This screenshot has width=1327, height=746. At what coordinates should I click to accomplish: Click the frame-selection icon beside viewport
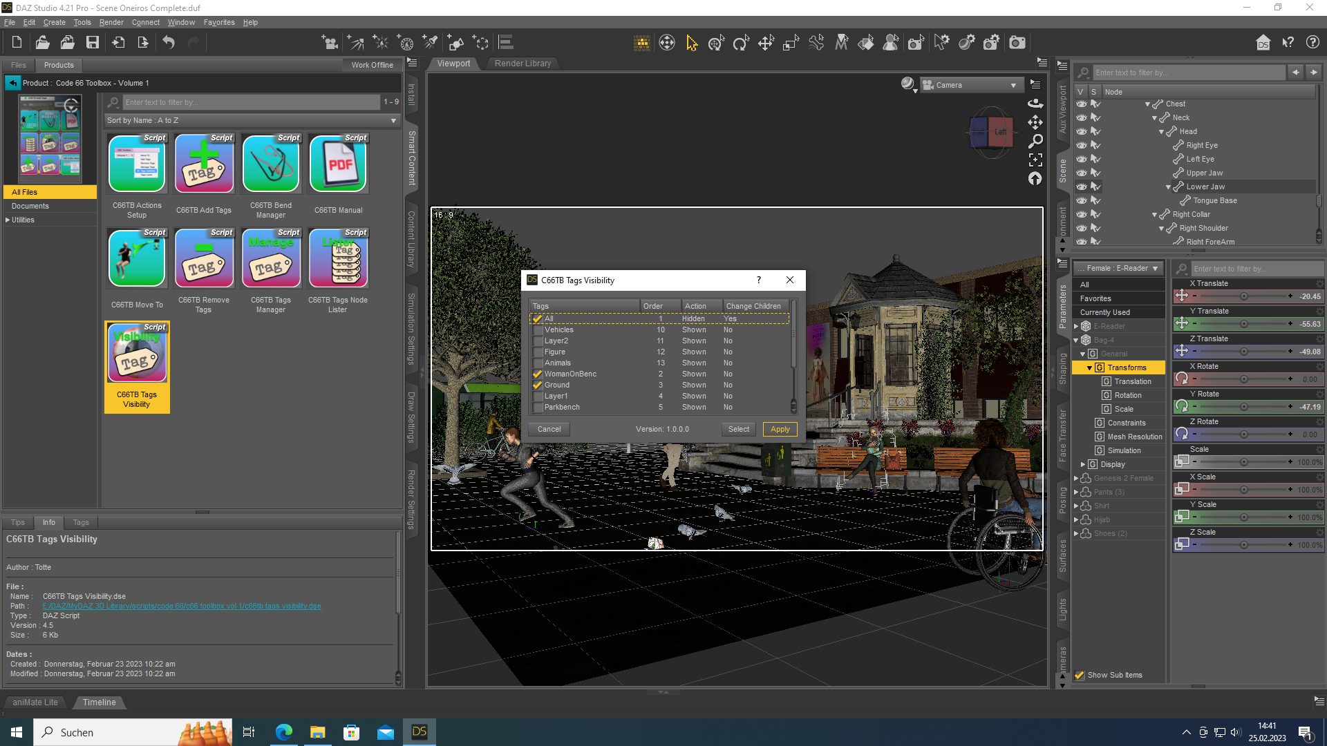[1035, 160]
